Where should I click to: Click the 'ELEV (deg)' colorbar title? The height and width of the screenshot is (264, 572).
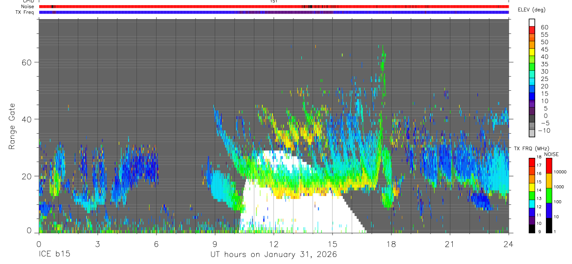[531, 10]
